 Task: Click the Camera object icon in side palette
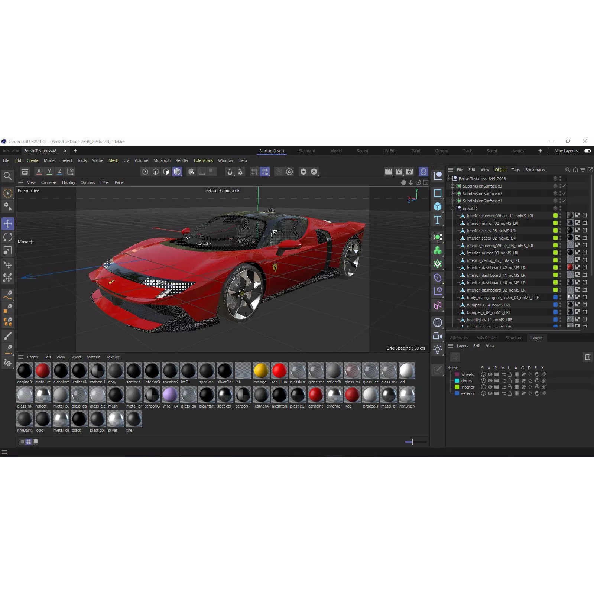point(438,336)
